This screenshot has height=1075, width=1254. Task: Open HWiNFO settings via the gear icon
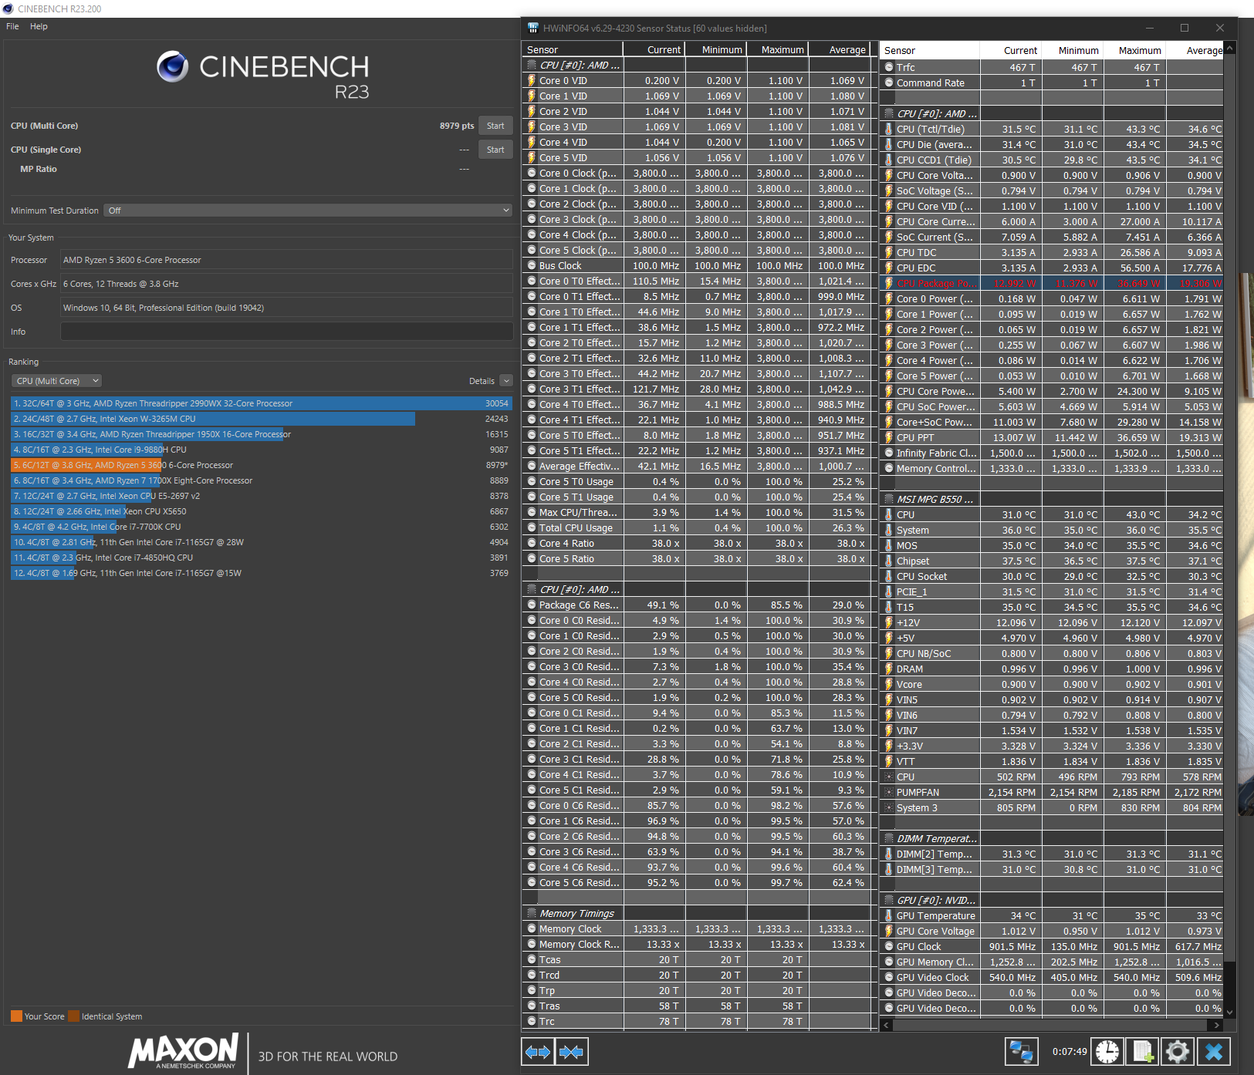[1178, 1051]
